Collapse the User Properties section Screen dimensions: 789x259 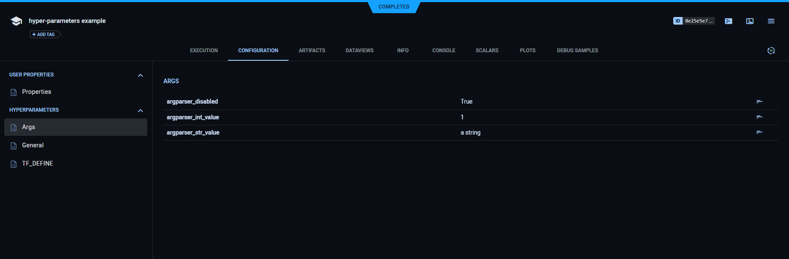pyautogui.click(x=140, y=76)
